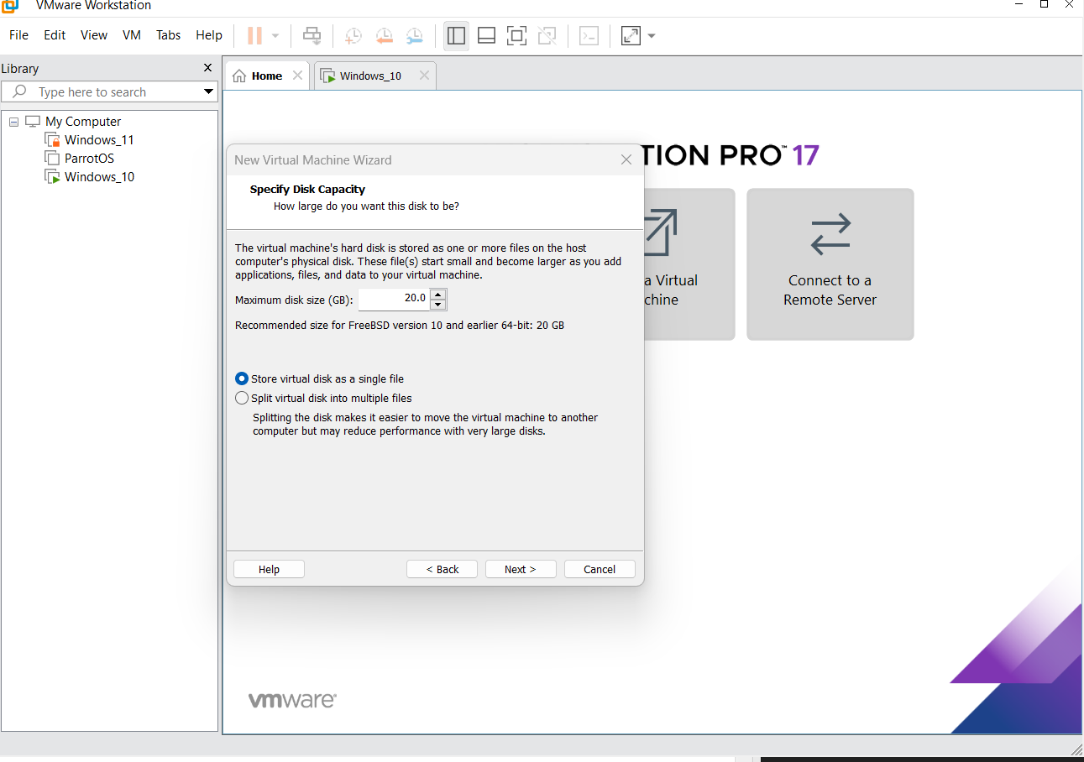Switch to the Windows_10 tab

pos(375,76)
